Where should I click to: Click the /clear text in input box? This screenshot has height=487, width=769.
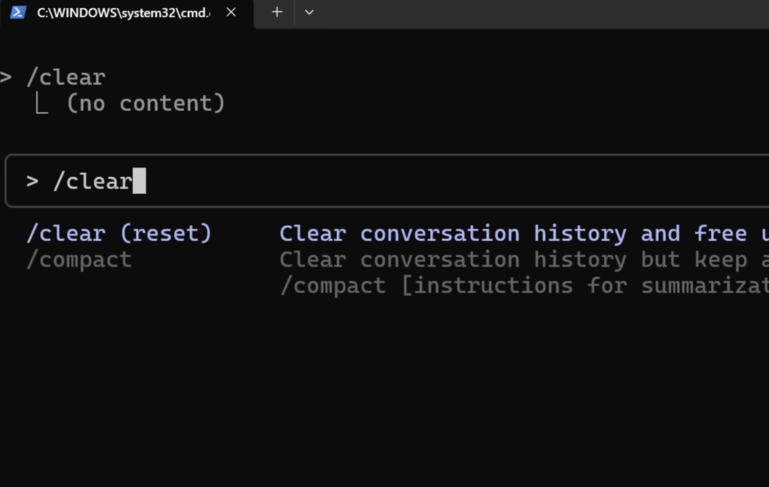pos(93,182)
